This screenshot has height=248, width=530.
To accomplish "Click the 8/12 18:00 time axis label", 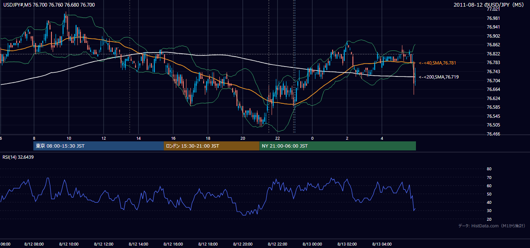I will 208,244.
